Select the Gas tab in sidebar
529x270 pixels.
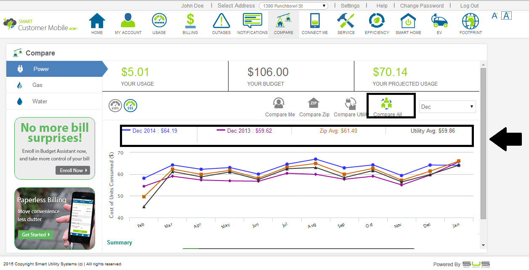(37, 85)
